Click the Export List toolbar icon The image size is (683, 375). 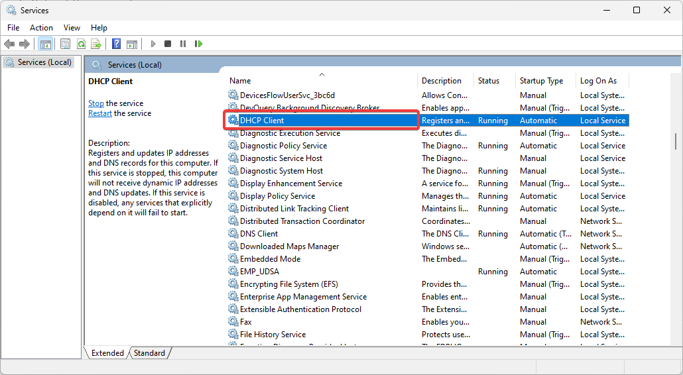click(x=96, y=44)
